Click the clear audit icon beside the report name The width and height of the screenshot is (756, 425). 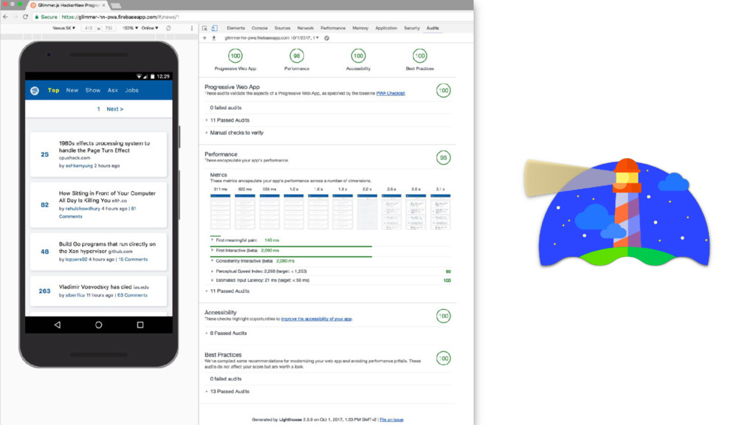coord(327,38)
